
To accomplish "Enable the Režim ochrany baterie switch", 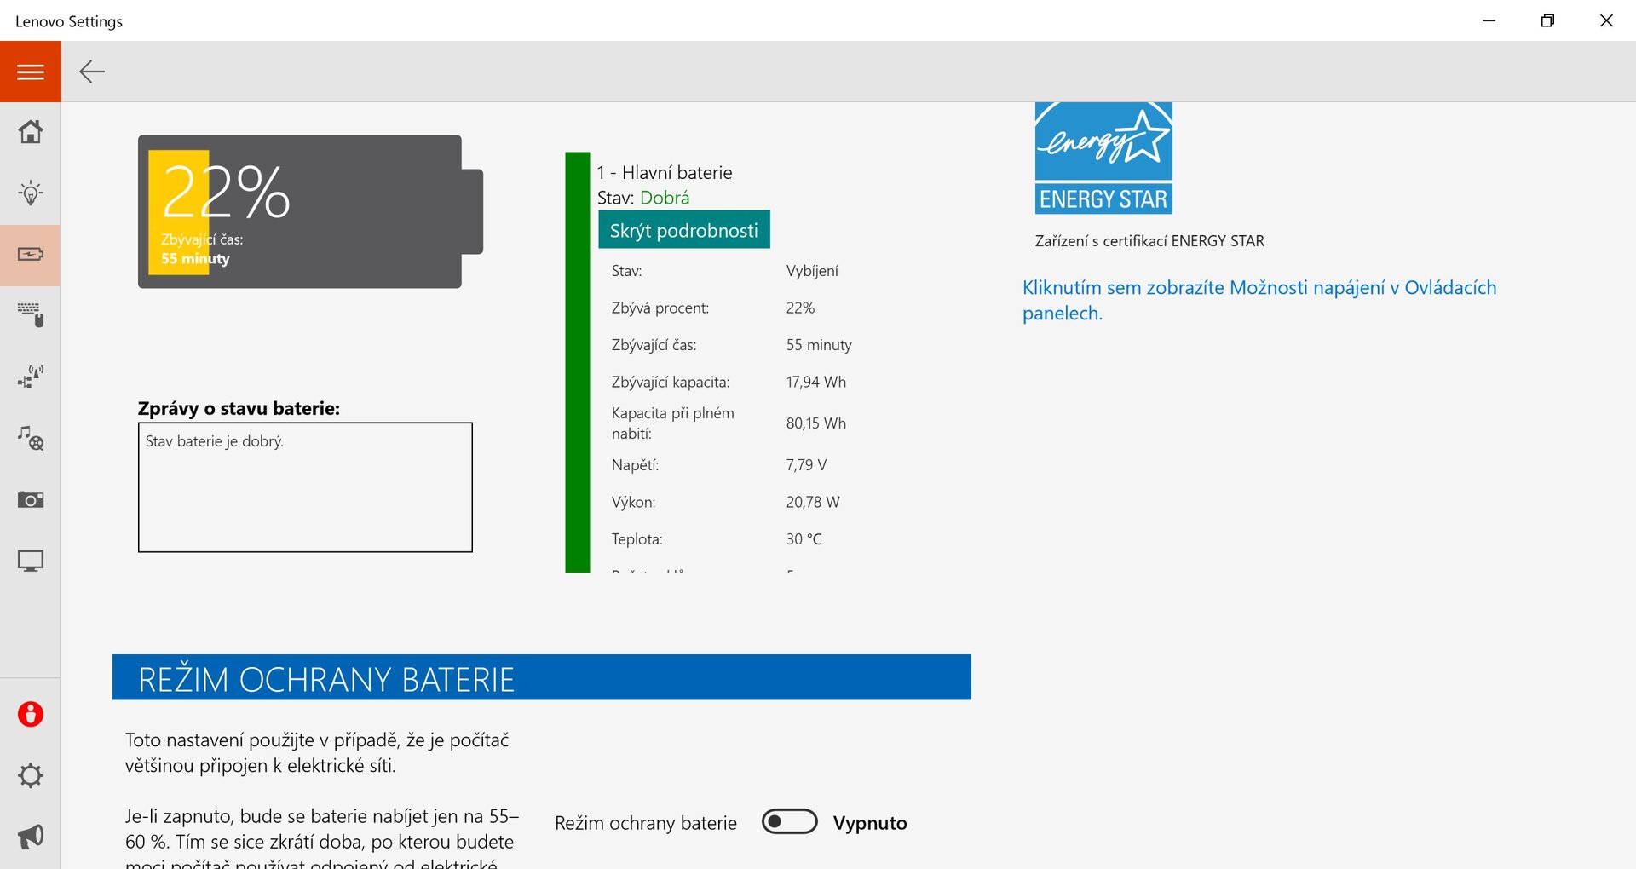I will 789,822.
